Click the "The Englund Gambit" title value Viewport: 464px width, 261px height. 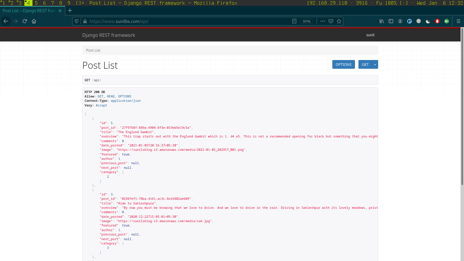pyautogui.click(x=135, y=132)
